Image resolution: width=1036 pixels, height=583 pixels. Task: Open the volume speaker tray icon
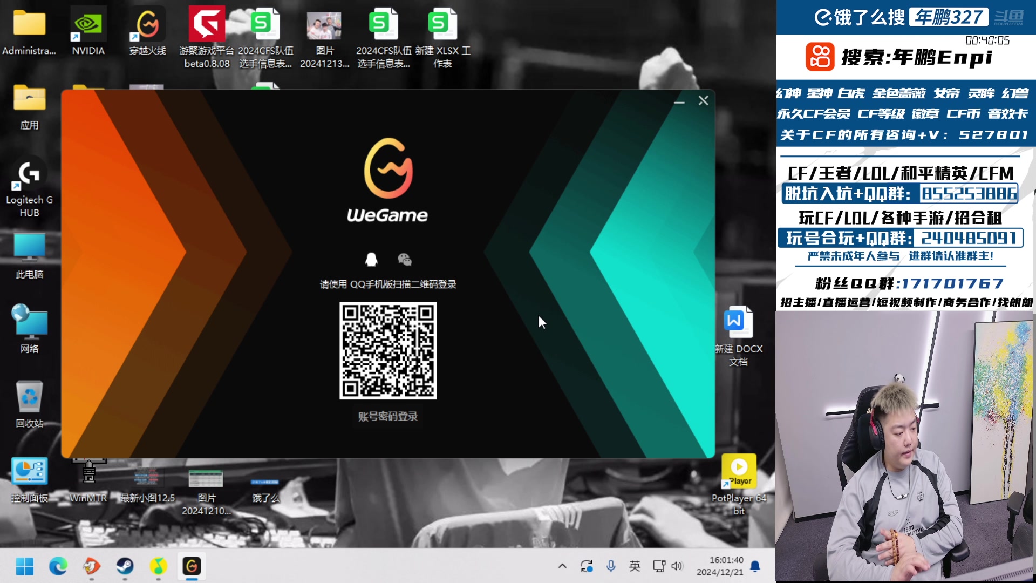(677, 566)
